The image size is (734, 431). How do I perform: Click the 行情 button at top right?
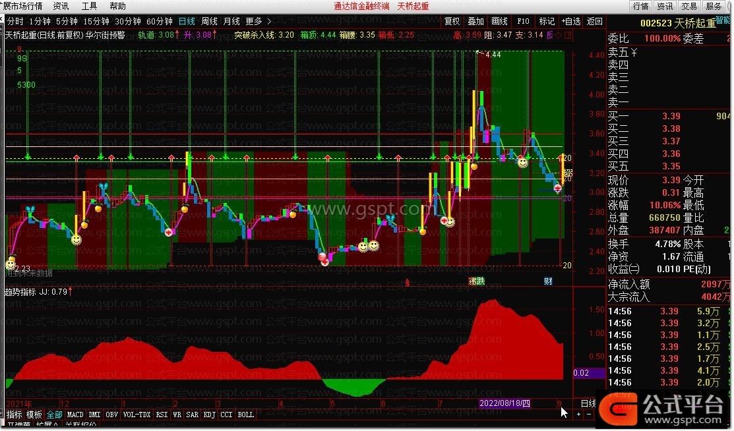point(640,6)
